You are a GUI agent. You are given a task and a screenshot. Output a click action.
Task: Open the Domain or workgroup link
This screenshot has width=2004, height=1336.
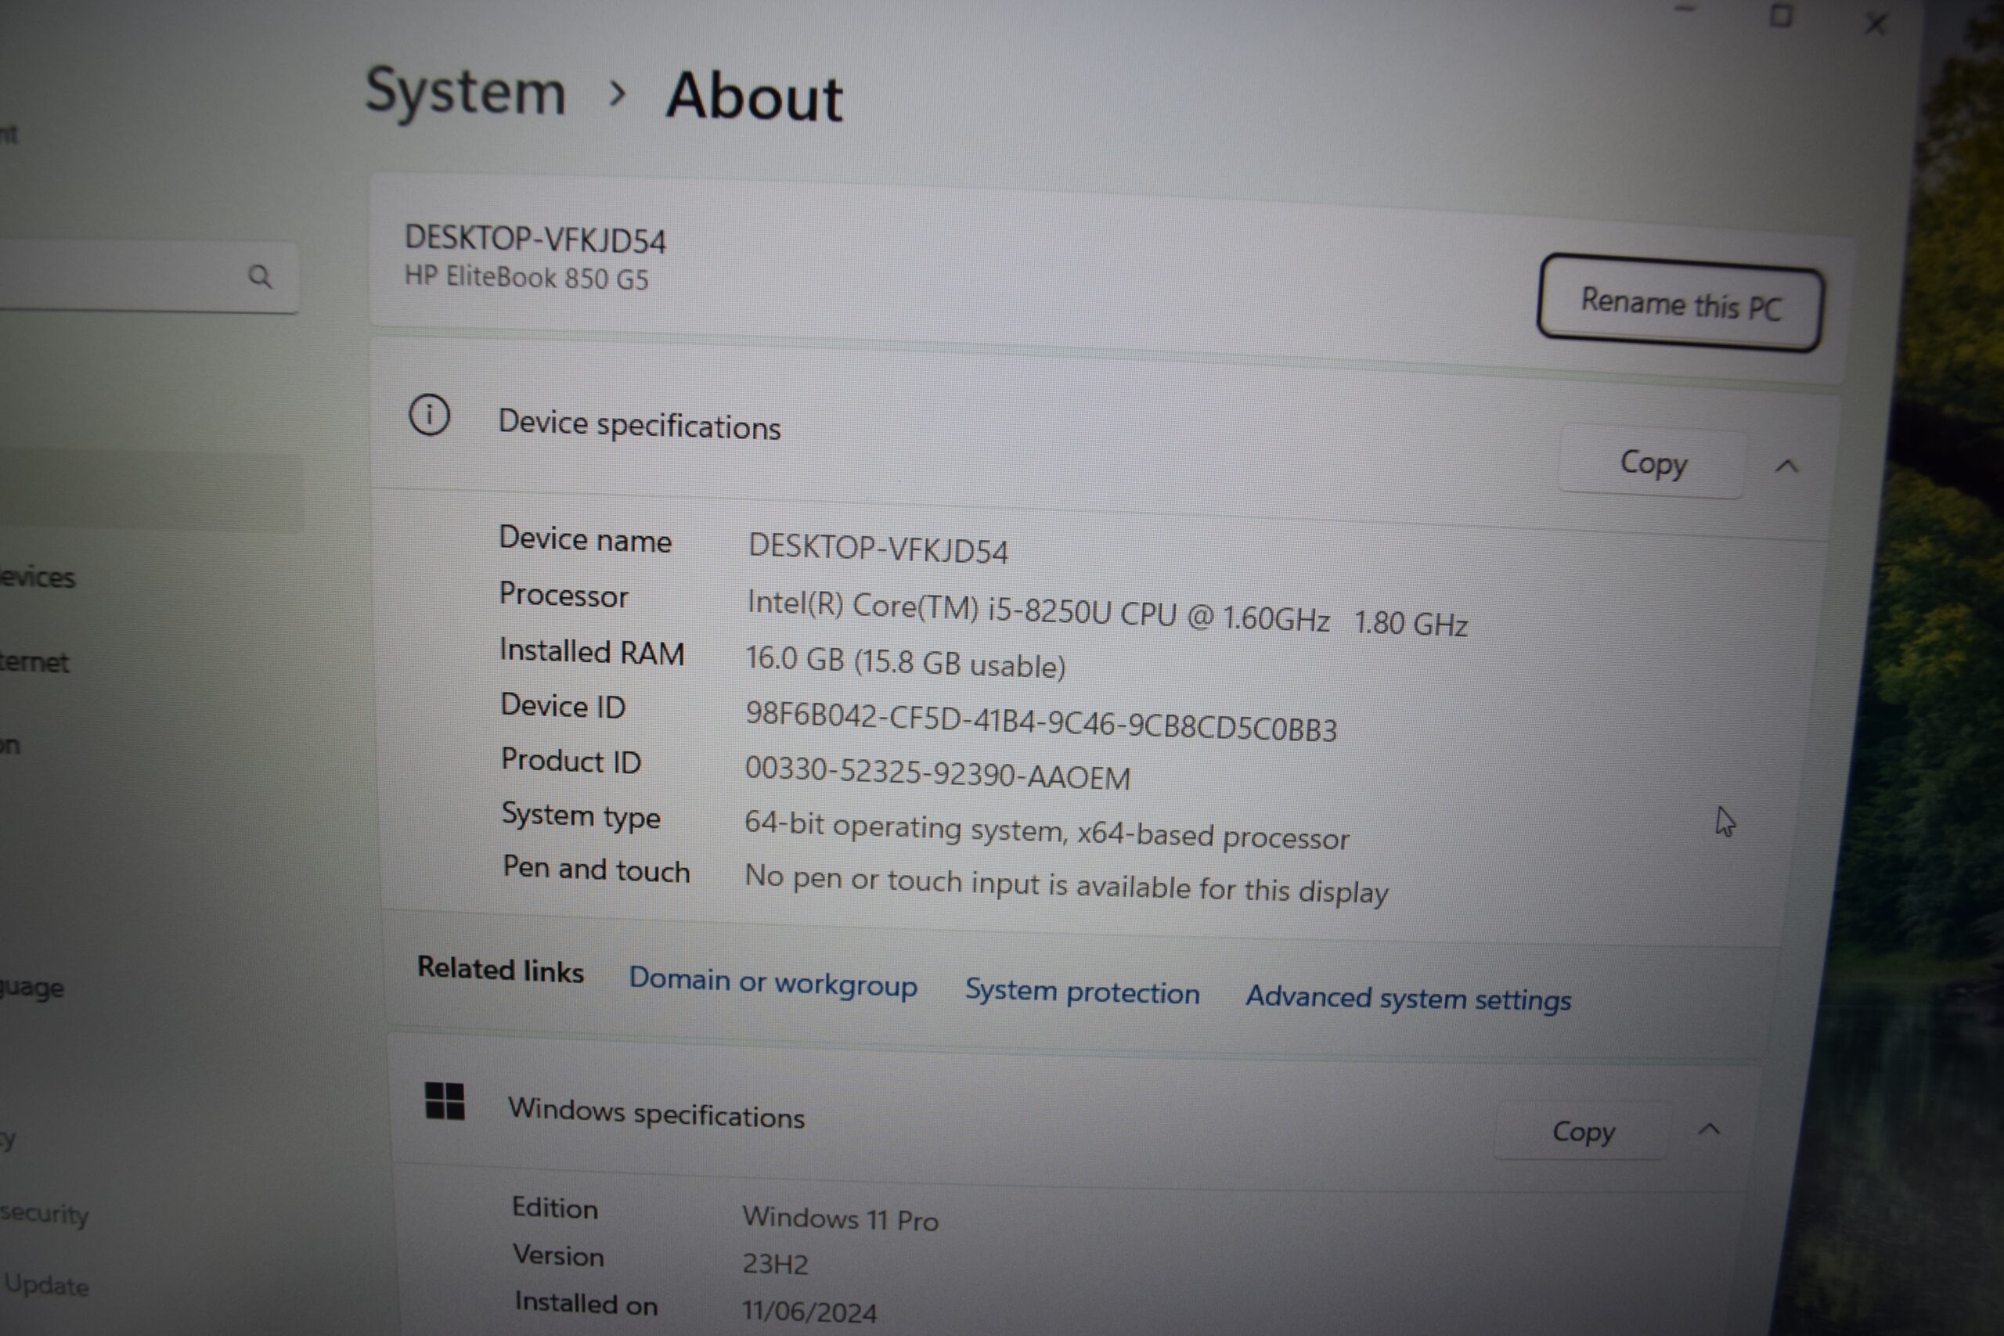click(x=773, y=982)
